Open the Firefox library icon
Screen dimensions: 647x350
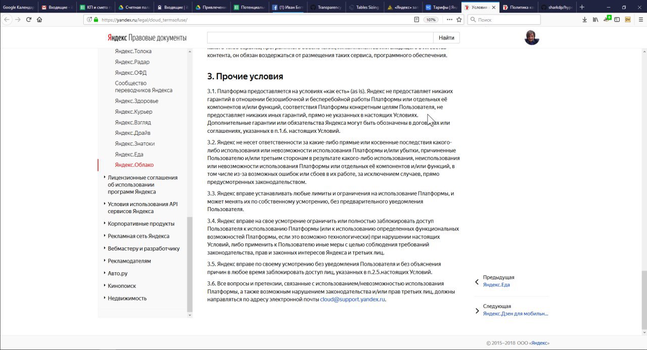tap(595, 19)
